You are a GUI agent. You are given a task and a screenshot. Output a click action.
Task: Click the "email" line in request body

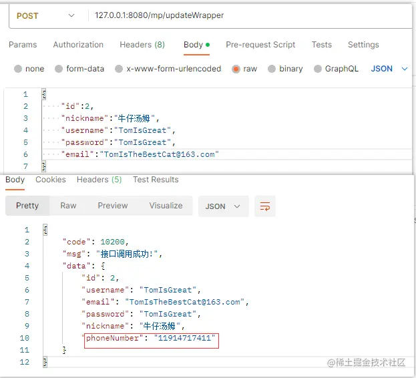tap(140, 154)
